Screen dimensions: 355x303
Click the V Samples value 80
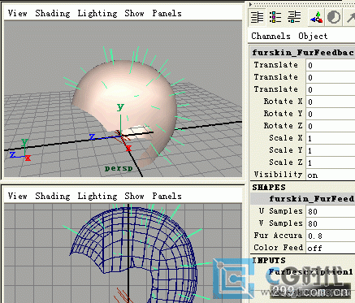(x=331, y=223)
